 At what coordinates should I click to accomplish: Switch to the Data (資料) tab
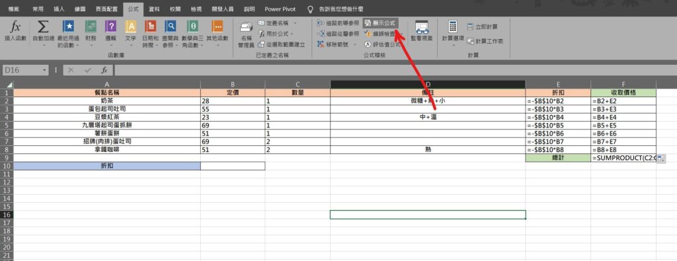click(154, 9)
